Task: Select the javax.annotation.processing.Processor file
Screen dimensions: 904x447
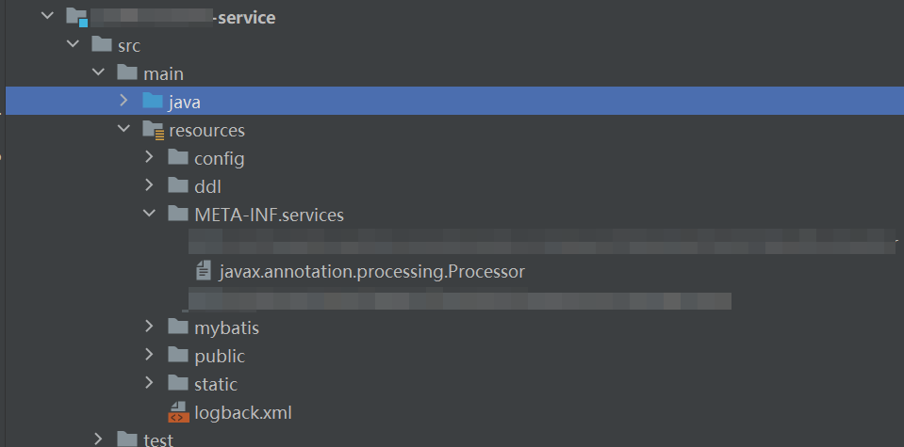Action: pos(371,271)
